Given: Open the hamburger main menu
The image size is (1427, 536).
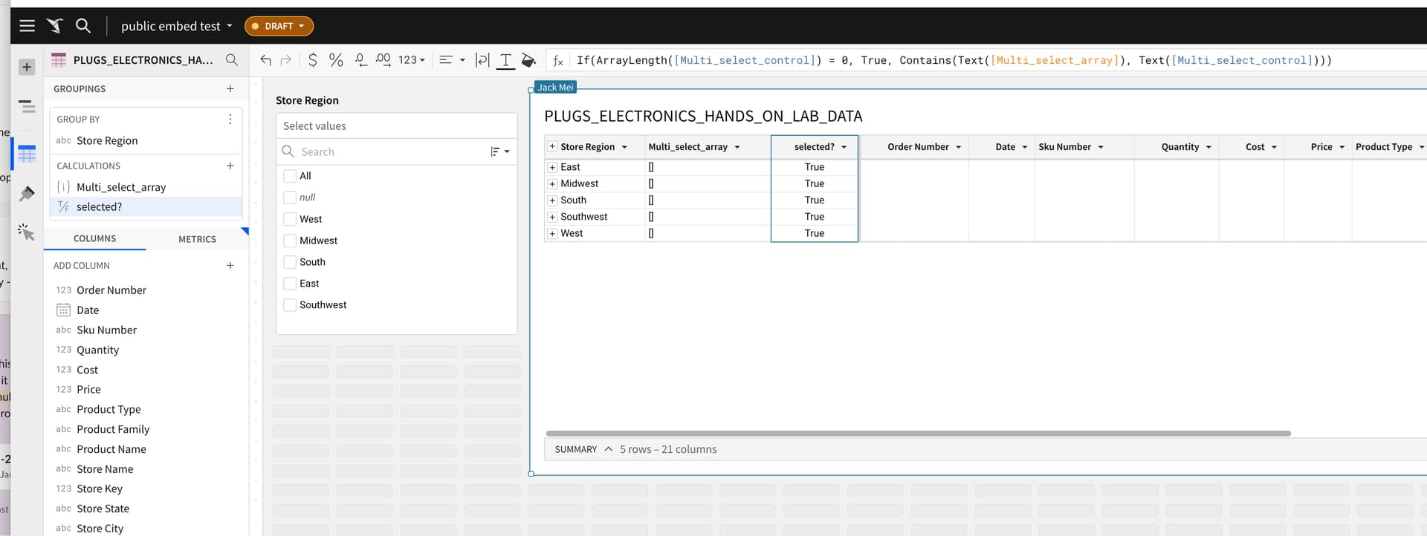Looking at the screenshot, I should coord(27,26).
